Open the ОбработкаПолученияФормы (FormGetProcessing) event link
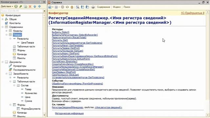Image resolution: width=210 pixels, height=118 pixels. click(x=77, y=84)
